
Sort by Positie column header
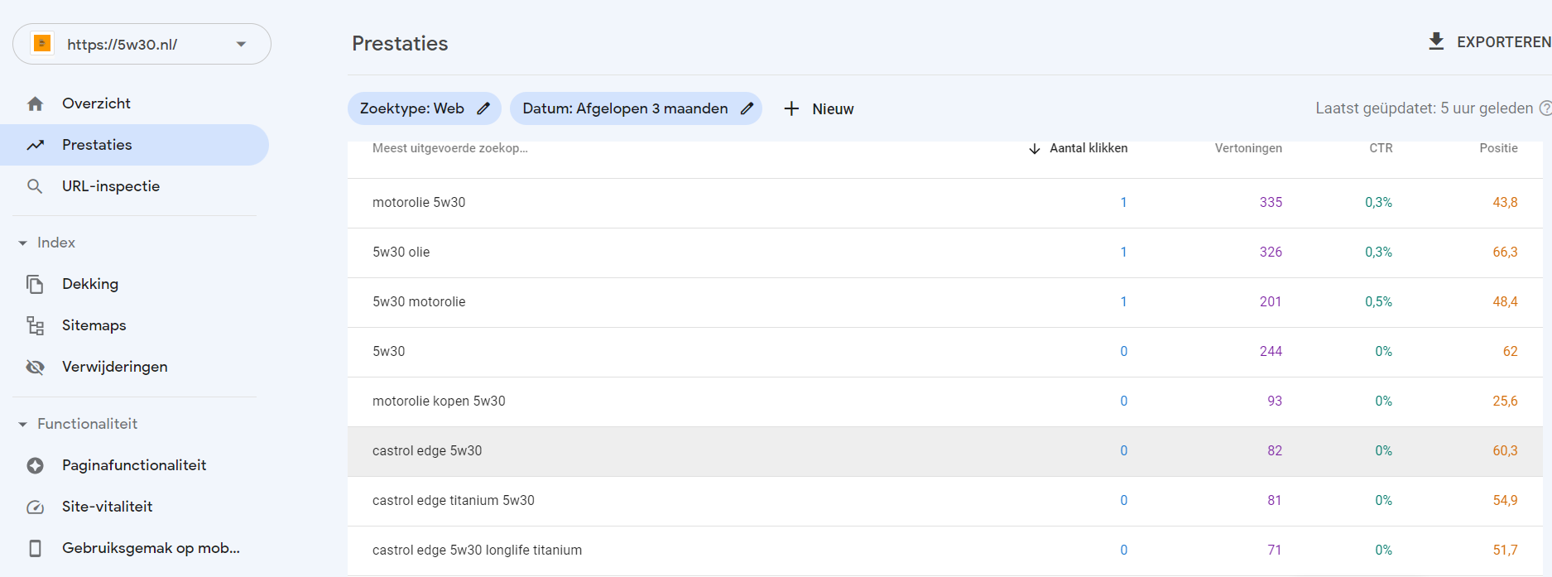(1498, 148)
